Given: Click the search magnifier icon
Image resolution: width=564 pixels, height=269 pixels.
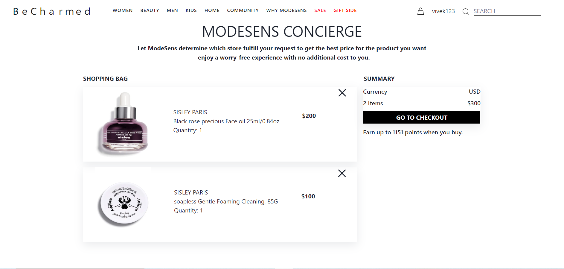Looking at the screenshot, I should pyautogui.click(x=466, y=12).
